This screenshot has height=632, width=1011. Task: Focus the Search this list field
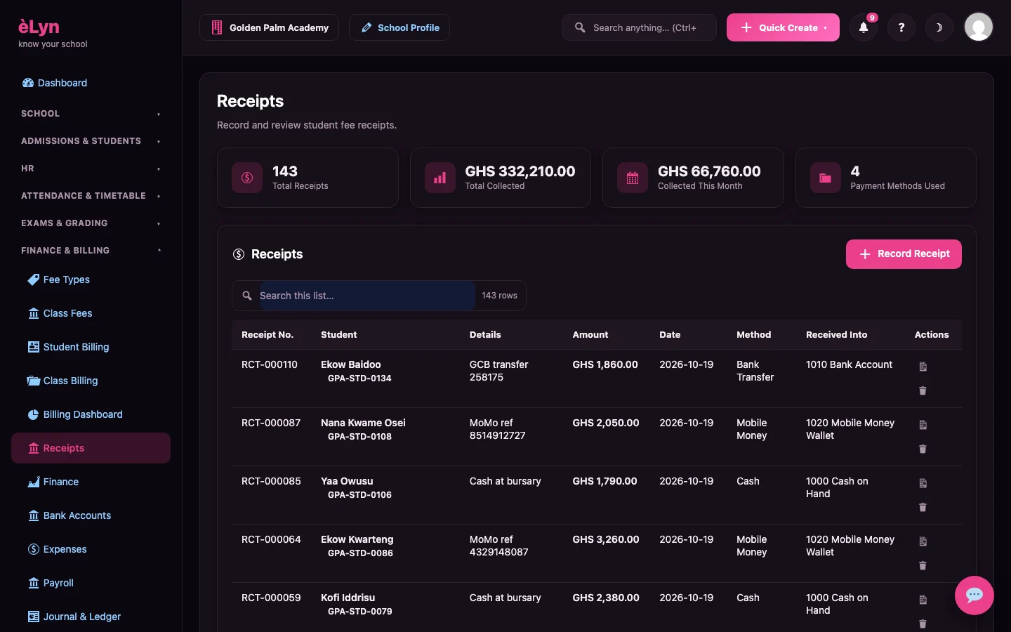366,296
